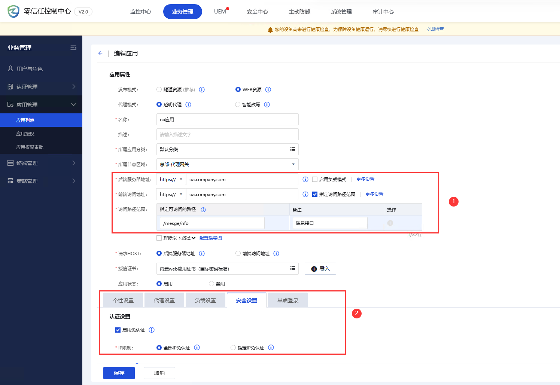Collapse the sidebar using the 业务管理 menu icon
The width and height of the screenshot is (560, 385).
pyautogui.click(x=73, y=48)
